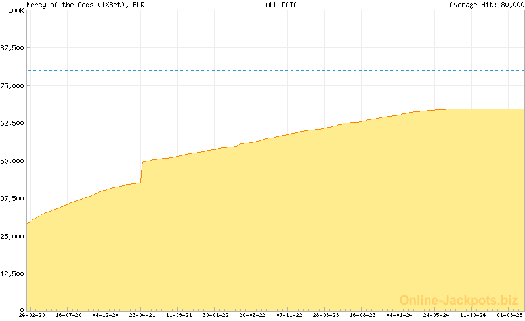The image size is (525, 321).
Task: Select the 01-03-25 date marker
Action: tap(510, 315)
